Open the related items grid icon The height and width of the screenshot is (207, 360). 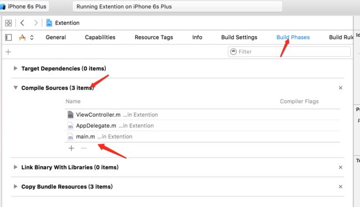pos(8,23)
